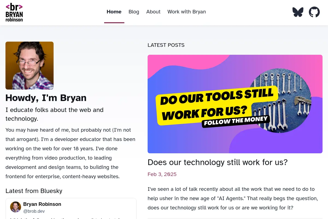The height and width of the screenshot is (219, 328).
Task: Click the small Bluesky avatar image
Action: [x=16, y=207]
